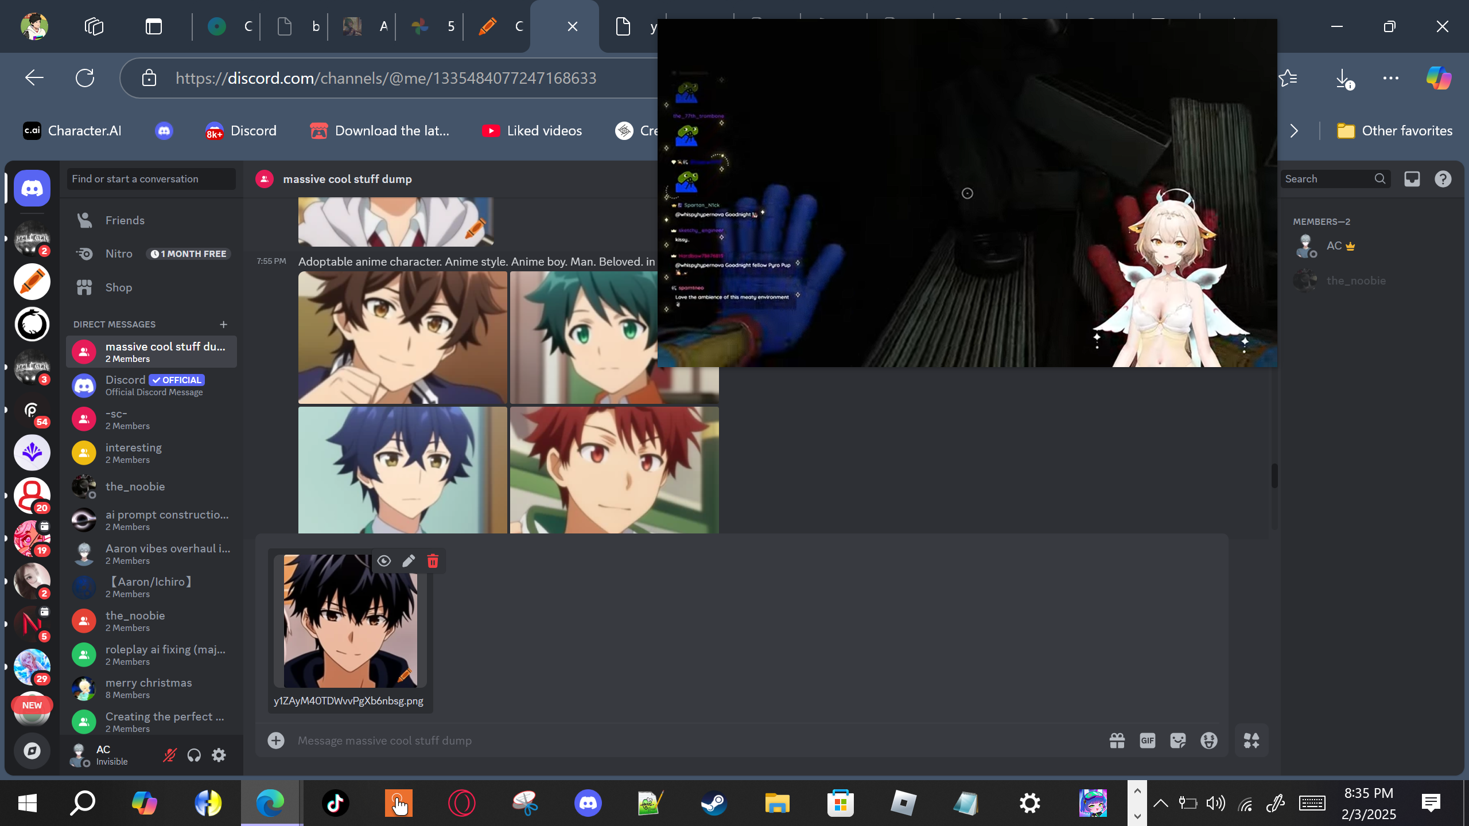1469x826 pixels.
Task: Focus the Find or start a conversation field
Action: point(151,179)
